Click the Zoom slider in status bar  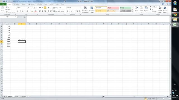click(163, 99)
